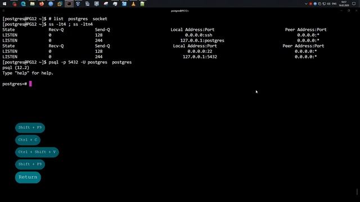360x202 pixels.
Task: Place cursor at the postgres=# prompt
Action: [30, 84]
